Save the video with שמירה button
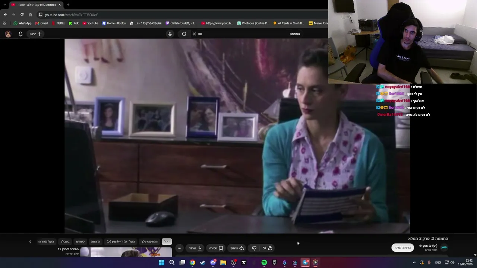Viewport: 477px width, 268px height. (216, 248)
